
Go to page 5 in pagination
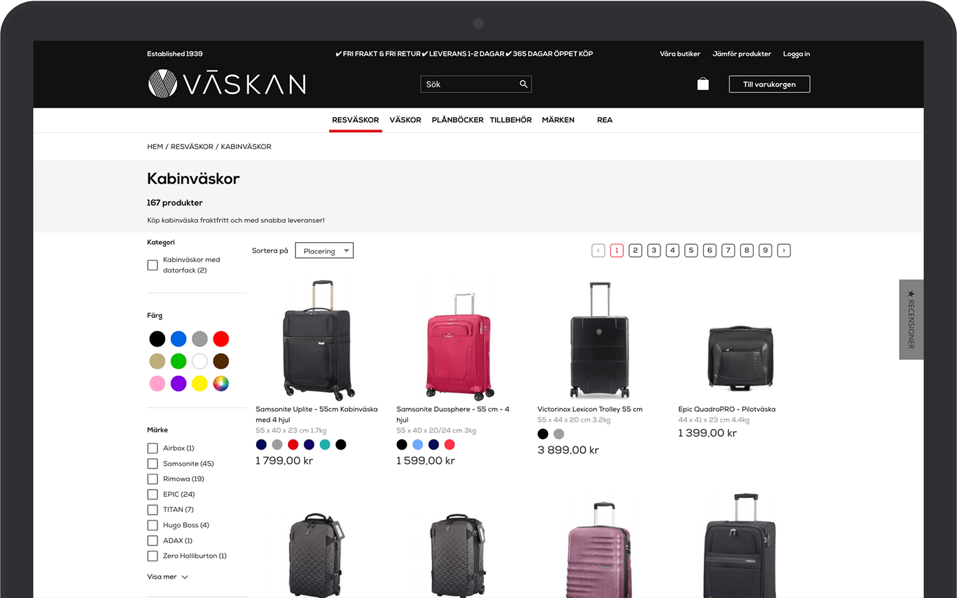pos(691,251)
